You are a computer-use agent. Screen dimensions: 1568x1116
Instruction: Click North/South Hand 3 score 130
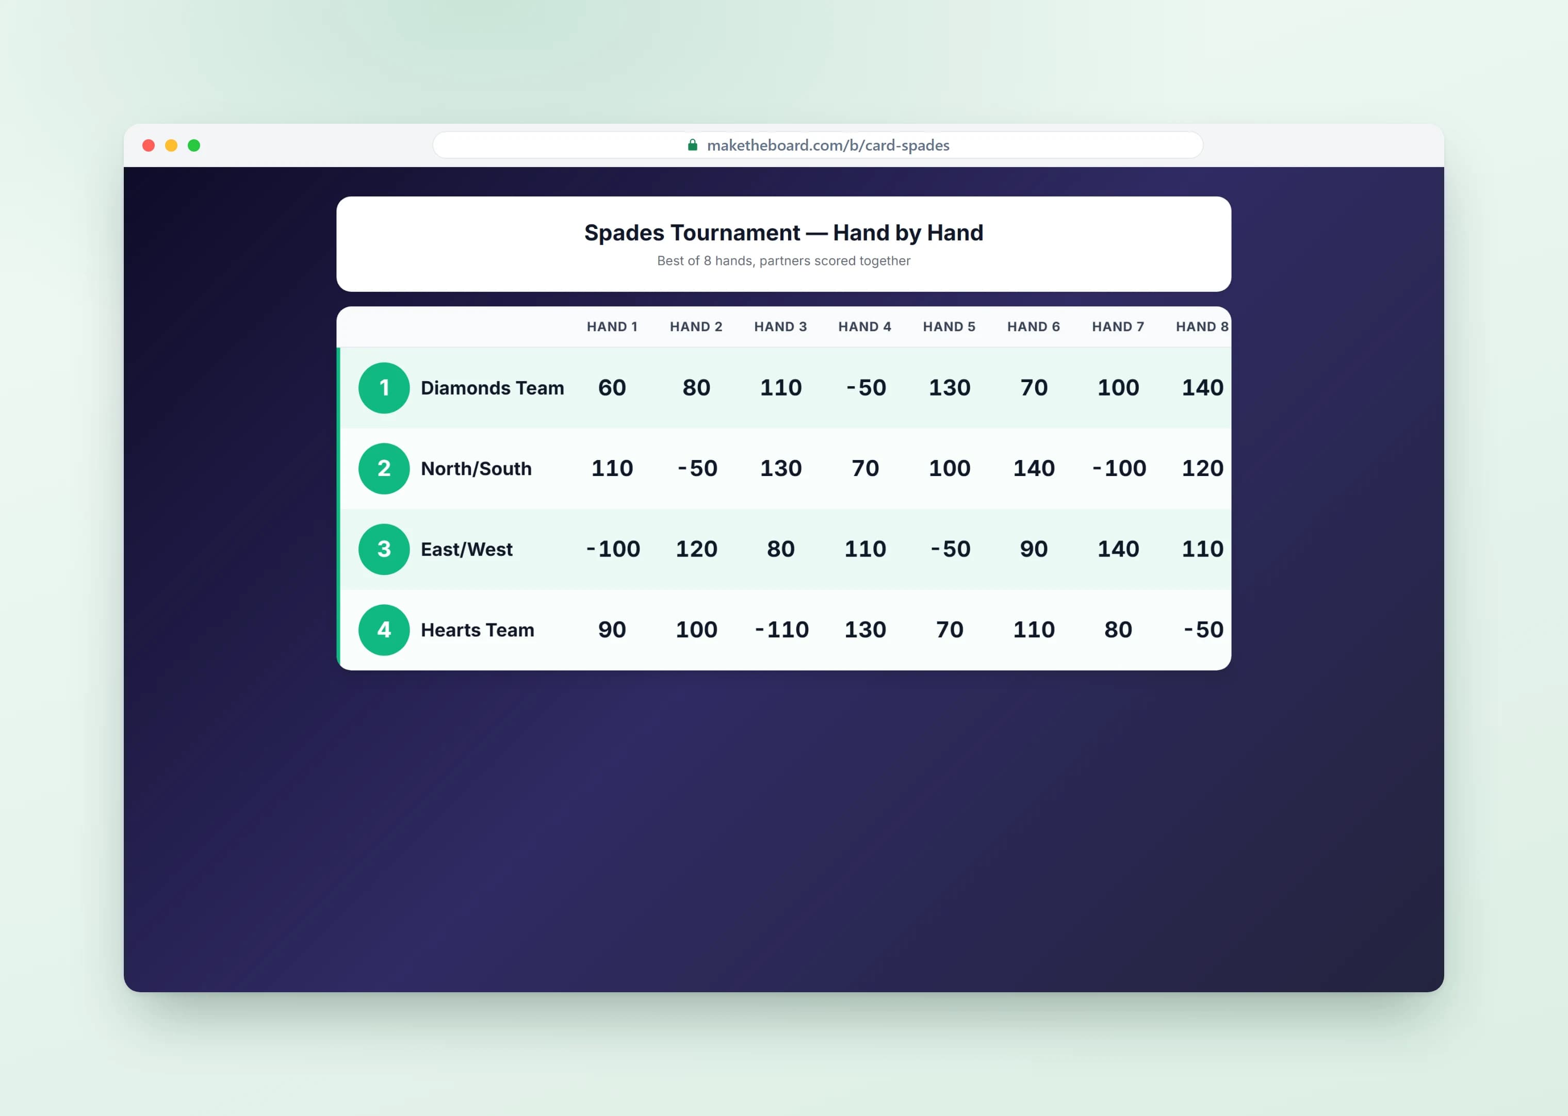[780, 469]
